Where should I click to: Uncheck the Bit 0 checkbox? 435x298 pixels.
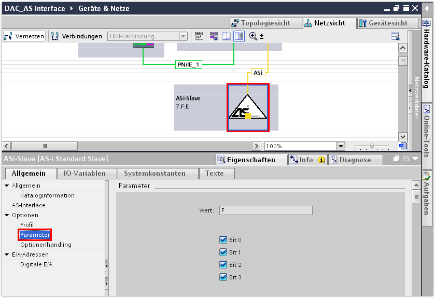click(223, 240)
